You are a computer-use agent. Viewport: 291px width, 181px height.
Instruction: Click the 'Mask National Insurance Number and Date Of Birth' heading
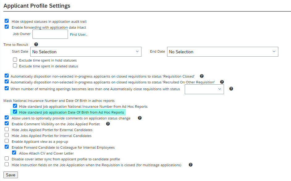pyautogui.click(x=59, y=101)
